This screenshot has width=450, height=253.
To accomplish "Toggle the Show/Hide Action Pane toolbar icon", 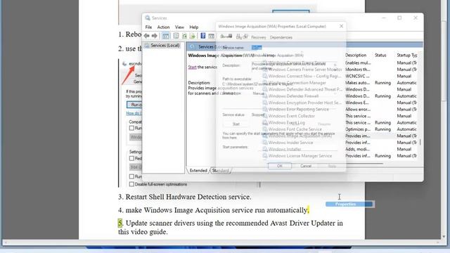I will click(211, 36).
